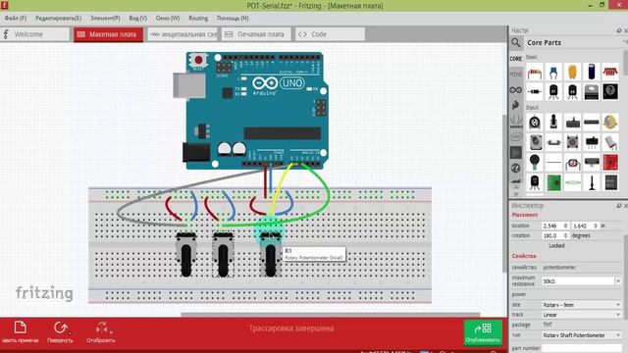Open the Routing menu
The height and width of the screenshot is (353, 628).
click(198, 18)
